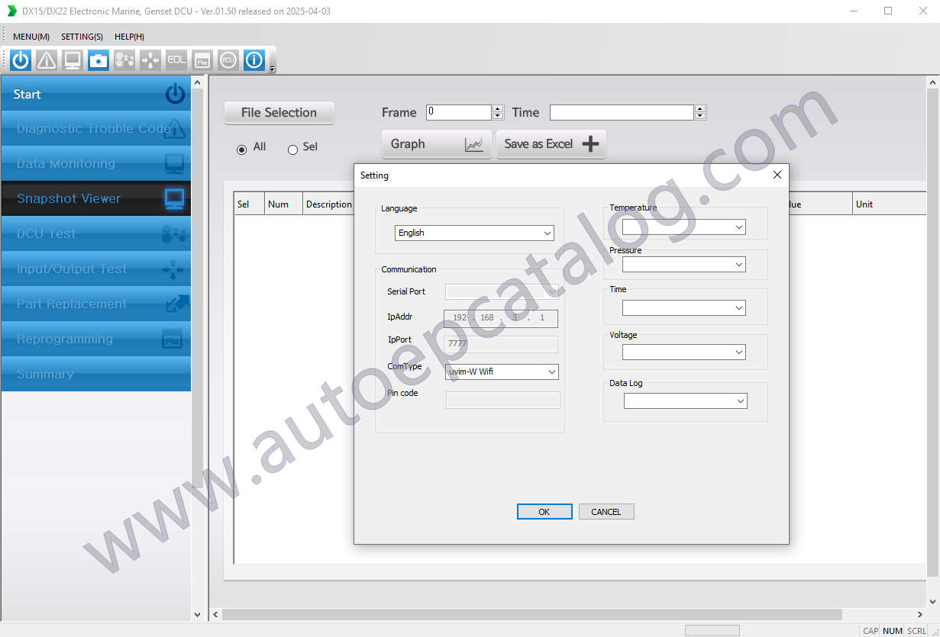Open the ComType dropdown
Image resolution: width=940 pixels, height=637 pixels.
click(x=502, y=372)
